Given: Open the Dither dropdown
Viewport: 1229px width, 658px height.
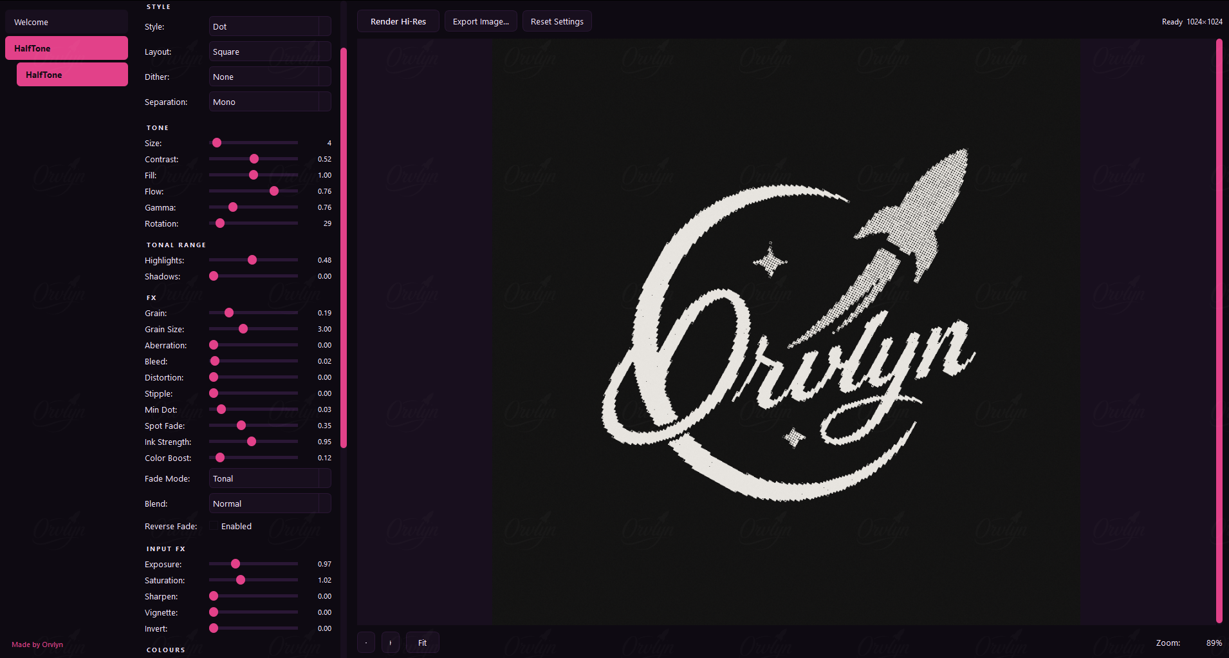Looking at the screenshot, I should pyautogui.click(x=270, y=77).
